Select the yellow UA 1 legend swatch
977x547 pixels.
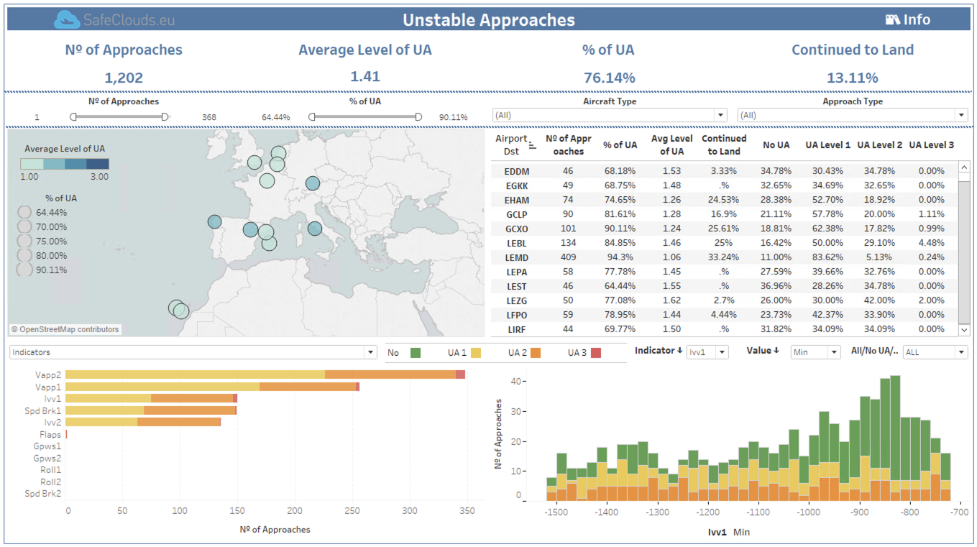point(475,353)
